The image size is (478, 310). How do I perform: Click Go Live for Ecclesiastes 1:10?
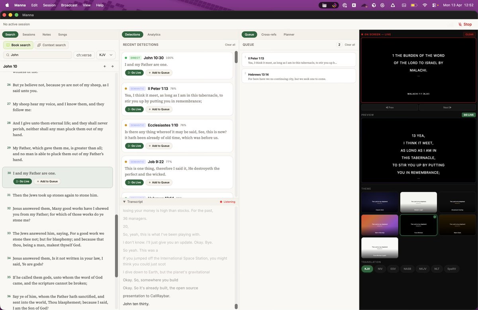pyautogui.click(x=134, y=146)
